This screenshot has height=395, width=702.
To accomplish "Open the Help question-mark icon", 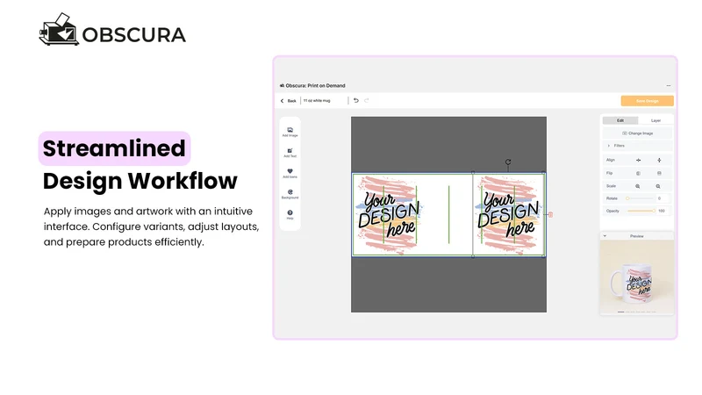I will (x=290, y=214).
